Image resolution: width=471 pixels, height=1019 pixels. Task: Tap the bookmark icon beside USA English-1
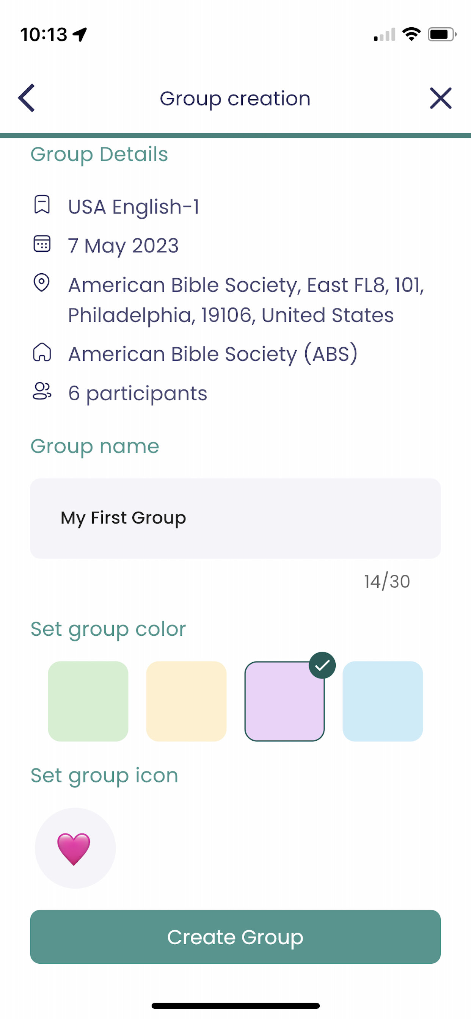click(42, 204)
